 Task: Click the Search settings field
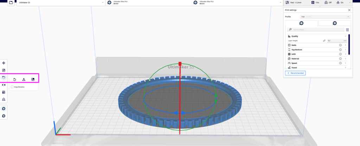click(316, 29)
